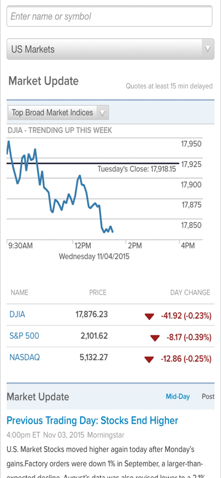Switch to the Mid-Day market update tab

tap(177, 397)
